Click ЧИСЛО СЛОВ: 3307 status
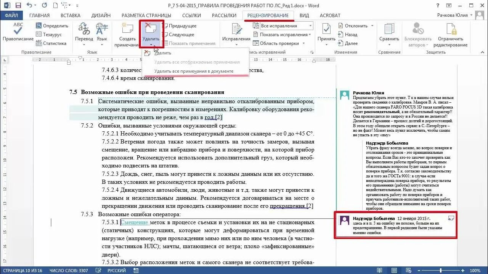This screenshot has height=274, width=488. click(68, 271)
